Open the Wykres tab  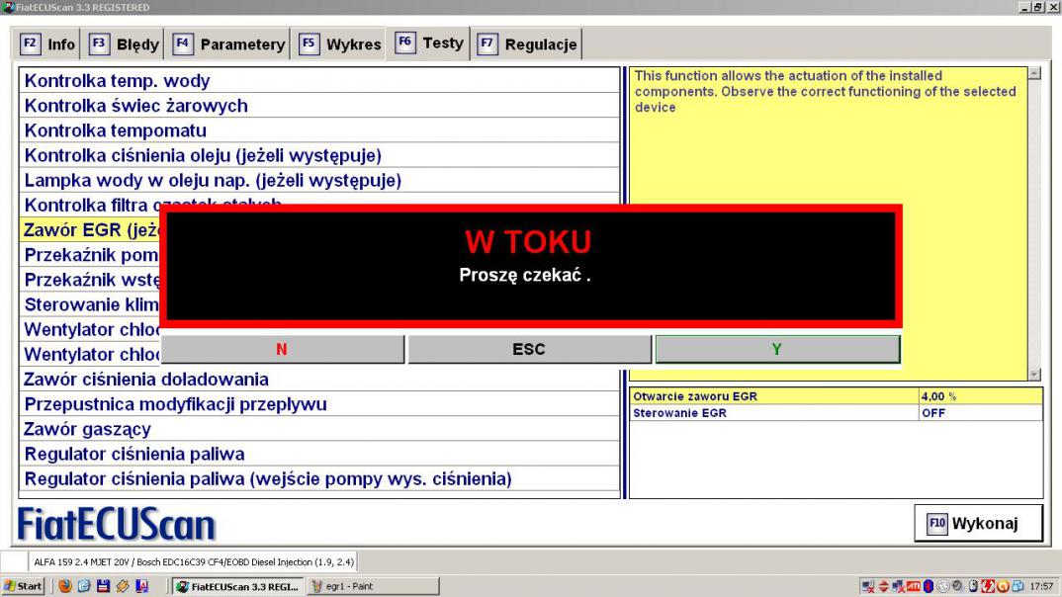pos(340,44)
